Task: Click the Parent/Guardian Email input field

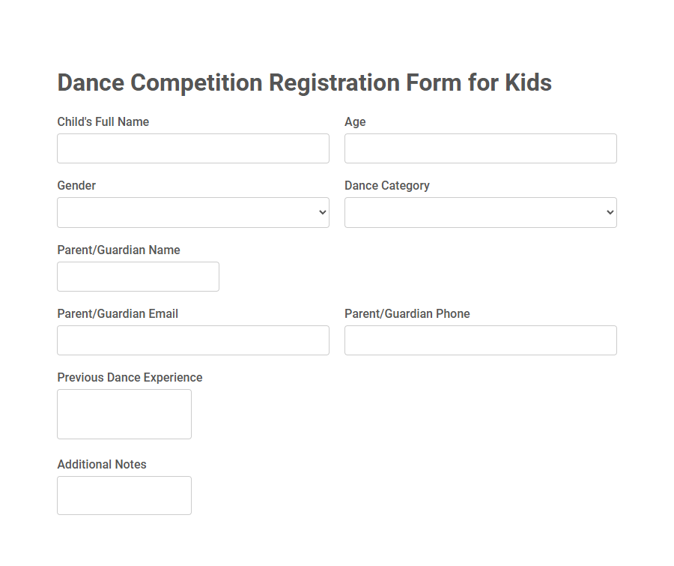Action: [192, 340]
